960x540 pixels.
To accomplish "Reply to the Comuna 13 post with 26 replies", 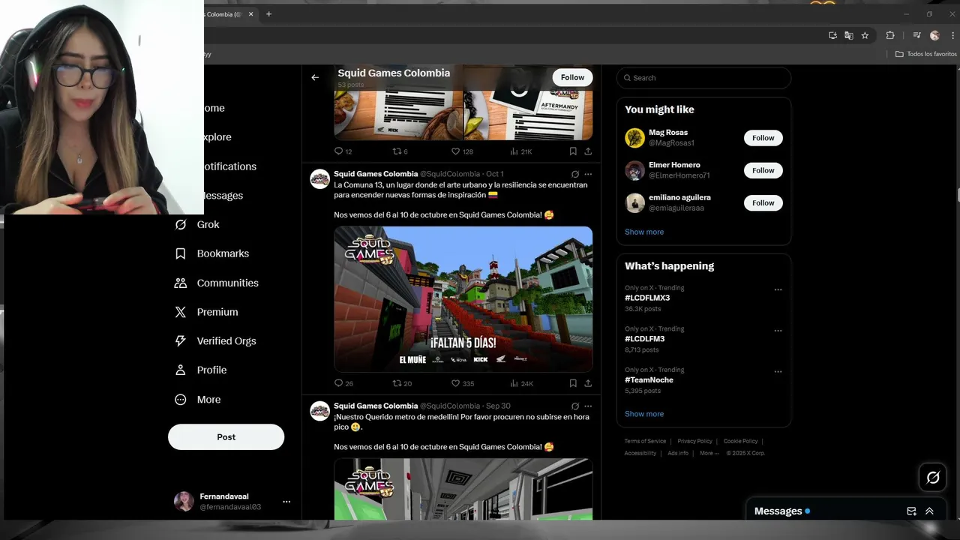I will 343,383.
